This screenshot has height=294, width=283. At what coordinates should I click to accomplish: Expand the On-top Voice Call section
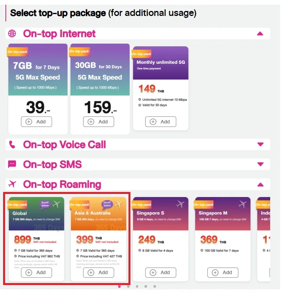coord(260,144)
